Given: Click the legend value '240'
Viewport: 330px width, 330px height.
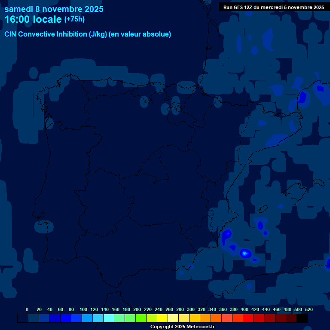Looking at the screenshot, I should pyautogui.click(x=159, y=309).
